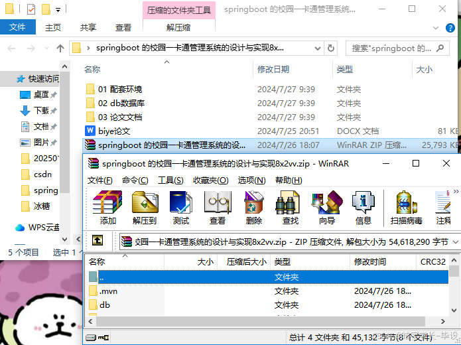Go up one level in WinRAR

[x=98, y=241]
